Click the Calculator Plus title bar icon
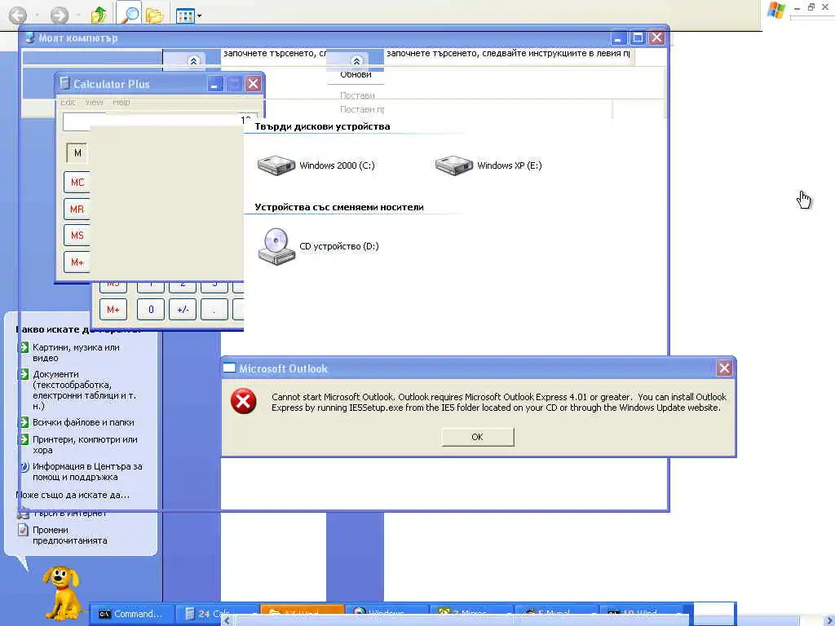Image resolution: width=835 pixels, height=626 pixels. (x=65, y=84)
